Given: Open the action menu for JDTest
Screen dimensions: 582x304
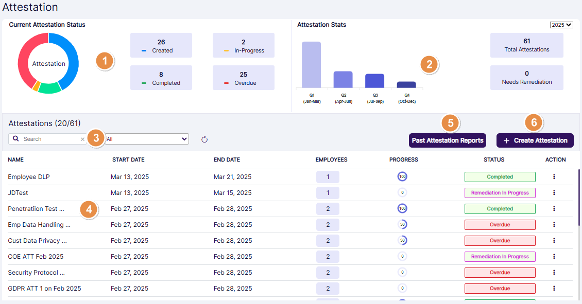Looking at the screenshot, I should [554, 192].
